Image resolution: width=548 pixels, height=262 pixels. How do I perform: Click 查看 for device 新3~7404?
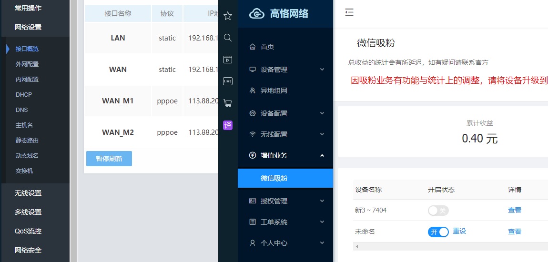[515, 210]
